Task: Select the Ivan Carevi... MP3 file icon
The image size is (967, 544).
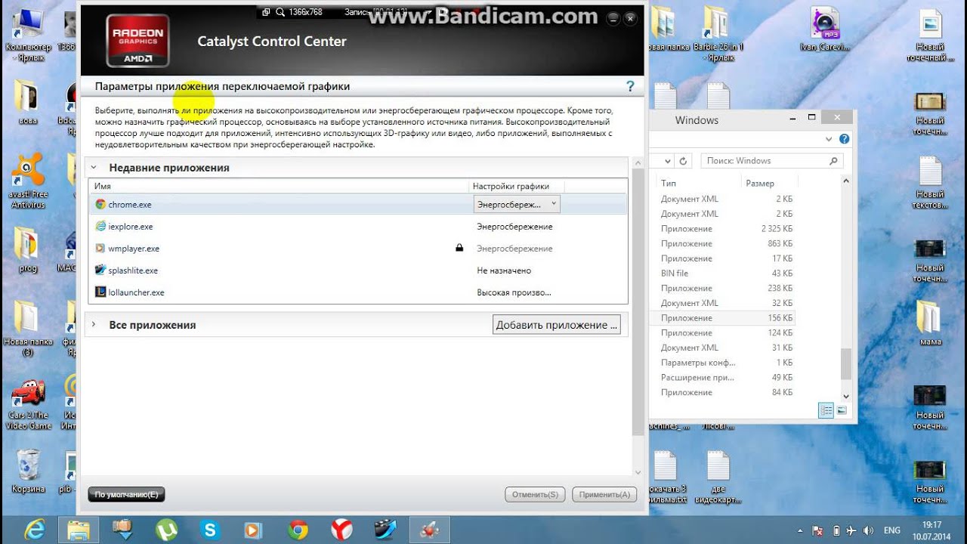Action: [826, 29]
